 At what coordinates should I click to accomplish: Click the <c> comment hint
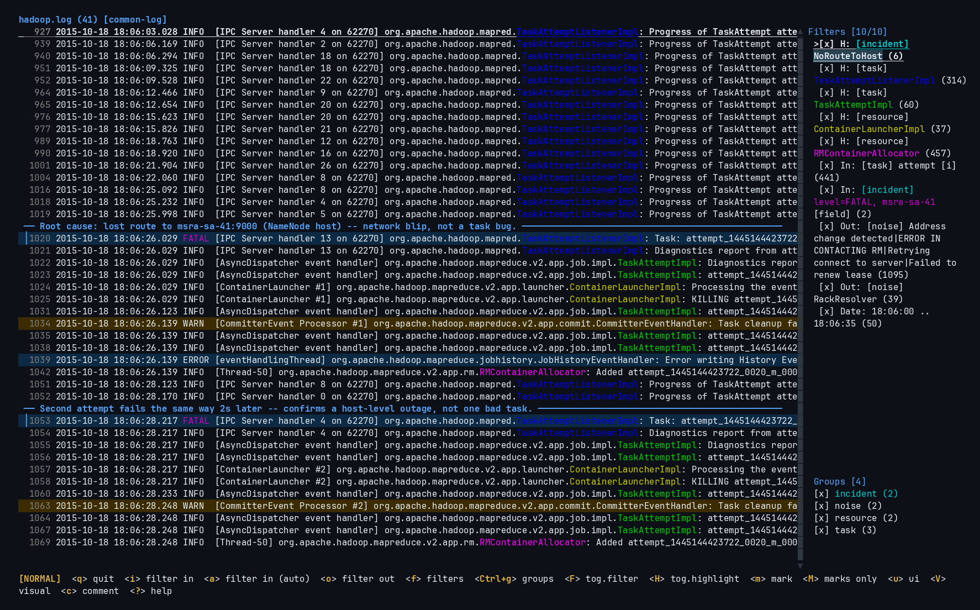[90, 591]
